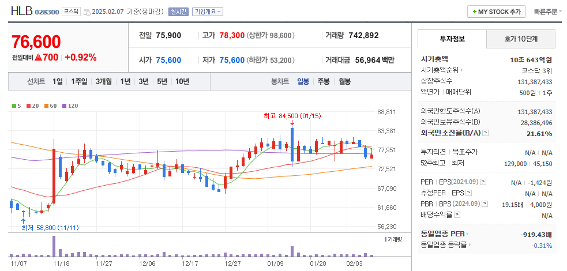Click help icon next to 외국인소진율(B/A)
This screenshot has height=271, width=567.
(x=486, y=133)
